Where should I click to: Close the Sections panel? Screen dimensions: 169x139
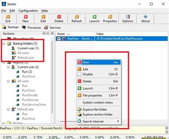click(x=52, y=34)
